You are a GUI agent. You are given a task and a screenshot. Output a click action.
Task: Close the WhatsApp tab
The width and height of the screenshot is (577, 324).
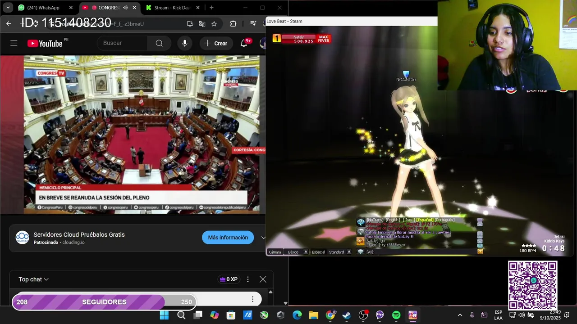coord(71,8)
